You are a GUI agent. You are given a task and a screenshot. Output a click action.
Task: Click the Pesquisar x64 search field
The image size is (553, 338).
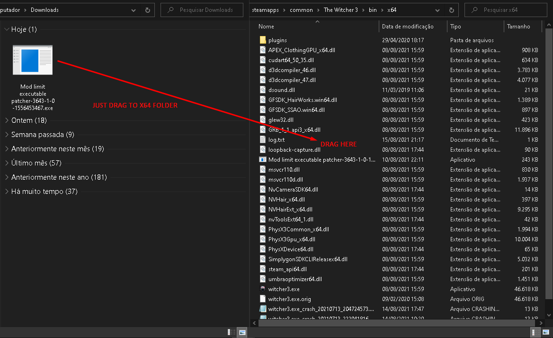click(x=505, y=10)
